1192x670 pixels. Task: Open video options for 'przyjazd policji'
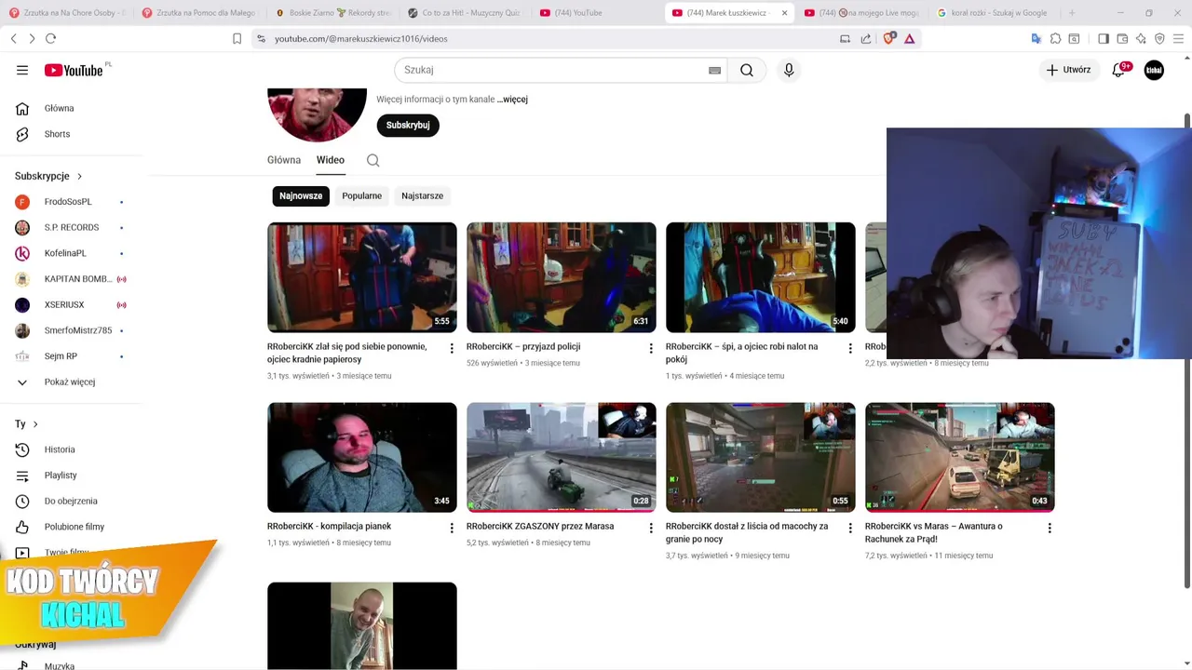[651, 348]
